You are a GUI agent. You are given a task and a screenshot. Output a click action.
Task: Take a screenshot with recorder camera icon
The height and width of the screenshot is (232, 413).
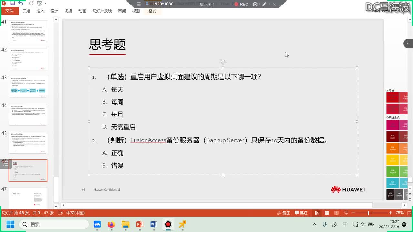coord(255,4)
